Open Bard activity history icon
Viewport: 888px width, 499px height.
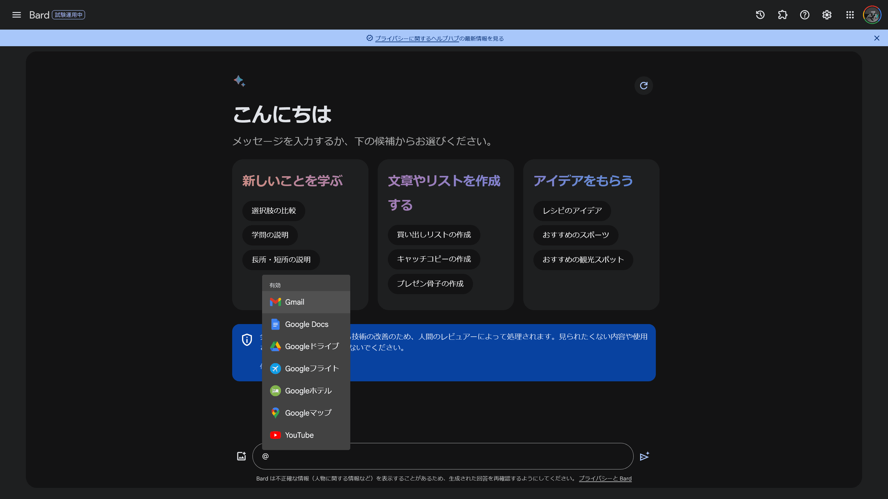(760, 15)
